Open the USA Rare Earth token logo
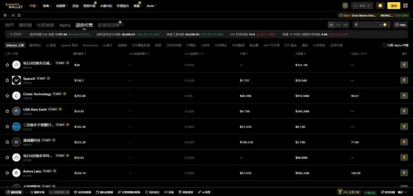The height and width of the screenshot is (196, 413). point(16,111)
